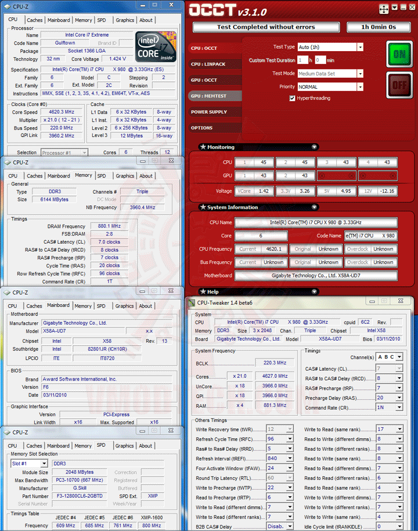Screen dimensions: 418x531
Task: Click the 220.3 MHz BCLK value
Action: (275, 363)
